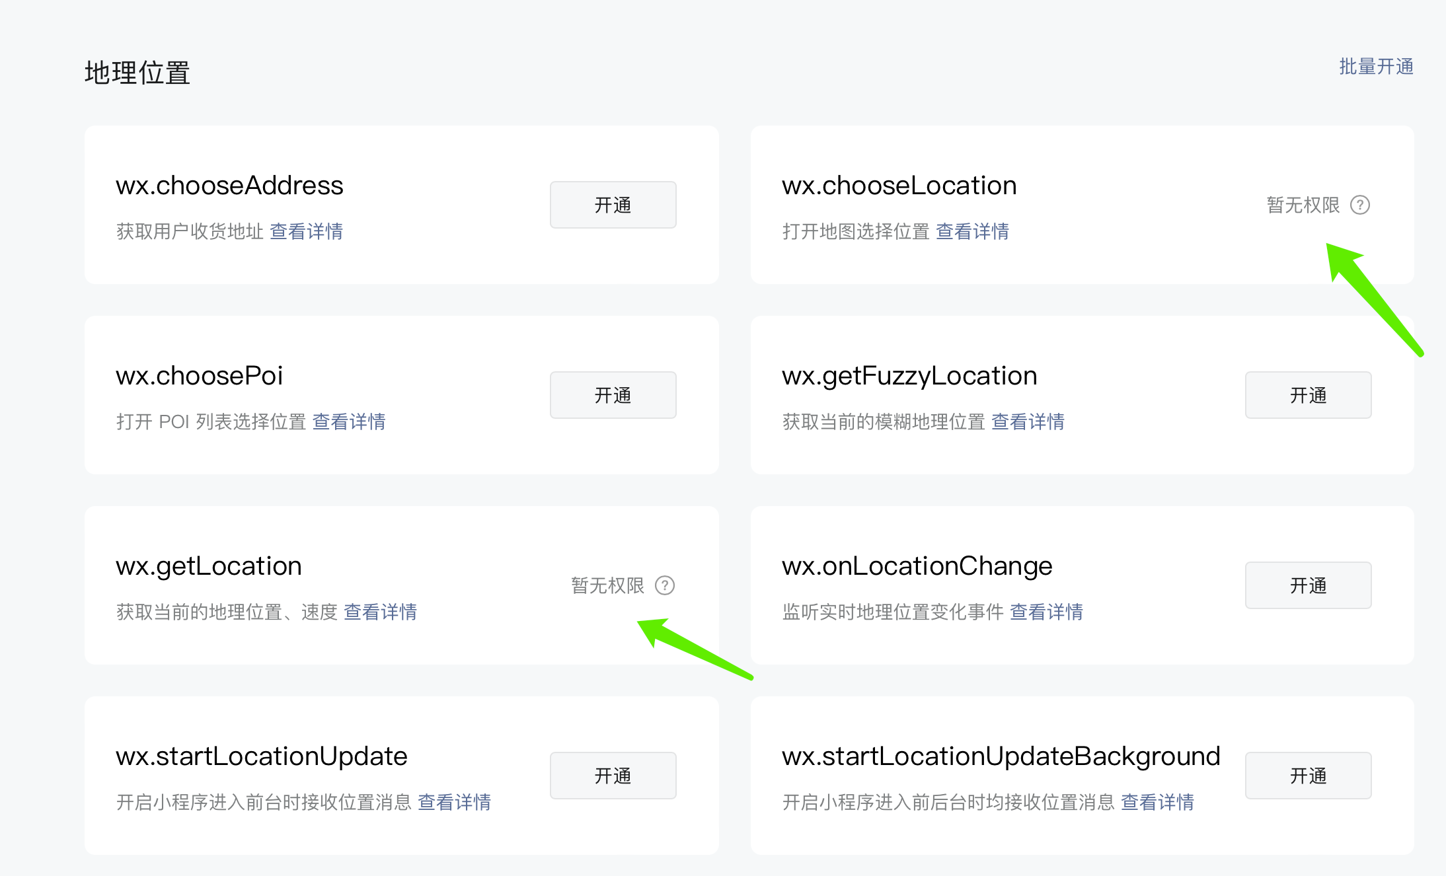Enable wx.onLocationChange with 开通 button

pyautogui.click(x=1308, y=585)
